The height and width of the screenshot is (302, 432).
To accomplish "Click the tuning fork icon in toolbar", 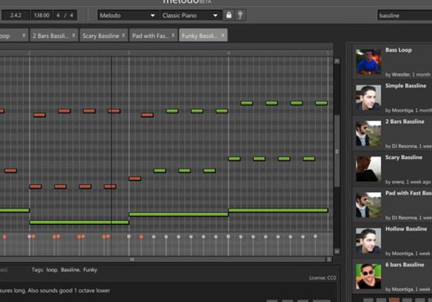I will tap(241, 16).
